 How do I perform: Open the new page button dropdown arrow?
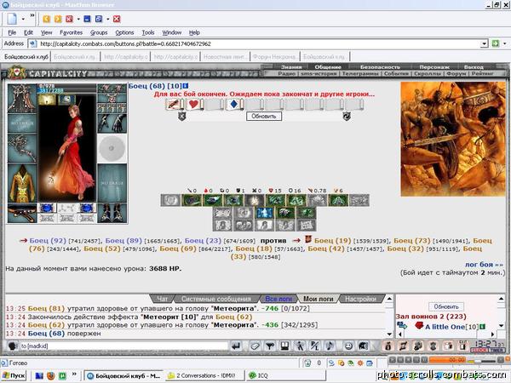tap(23, 19)
